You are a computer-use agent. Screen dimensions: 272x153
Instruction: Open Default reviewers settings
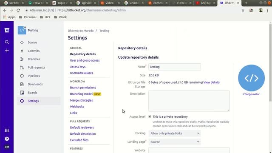click(82, 127)
